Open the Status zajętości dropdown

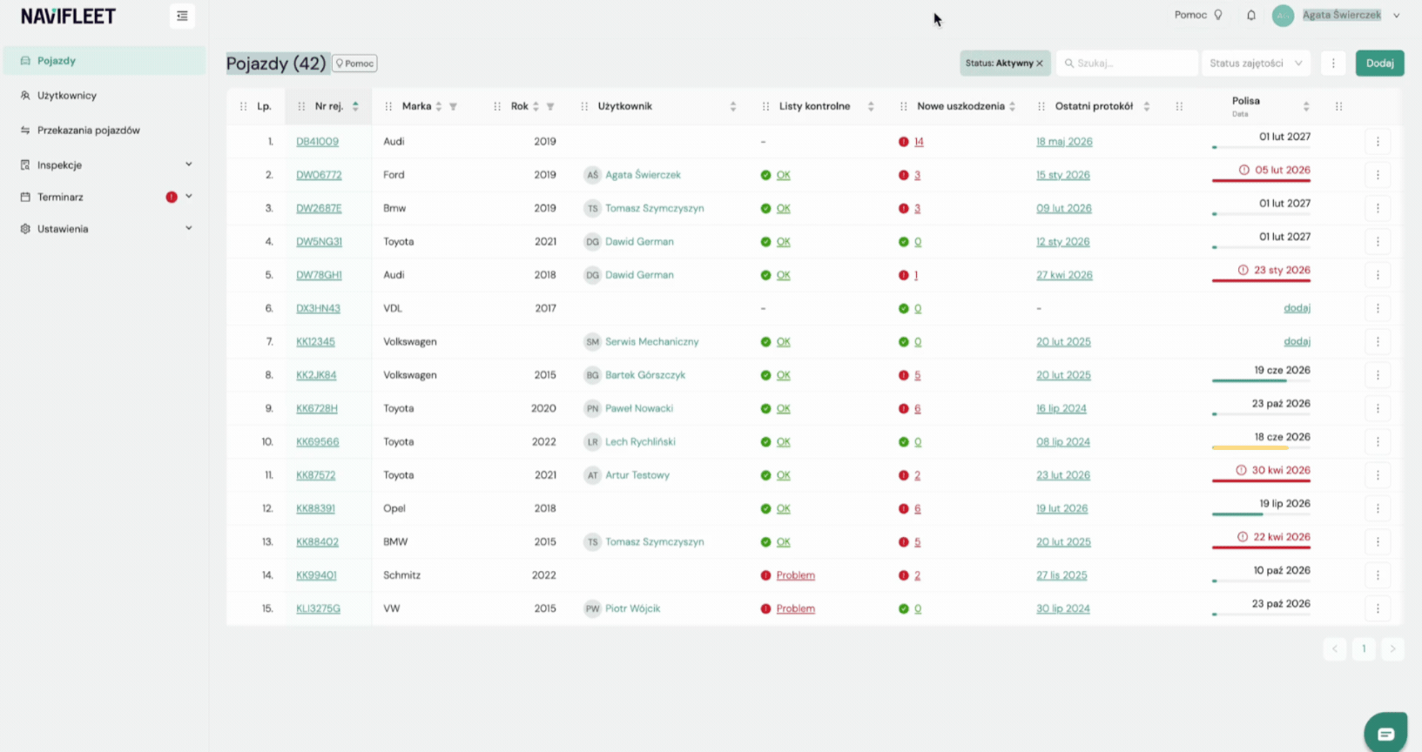click(x=1256, y=63)
